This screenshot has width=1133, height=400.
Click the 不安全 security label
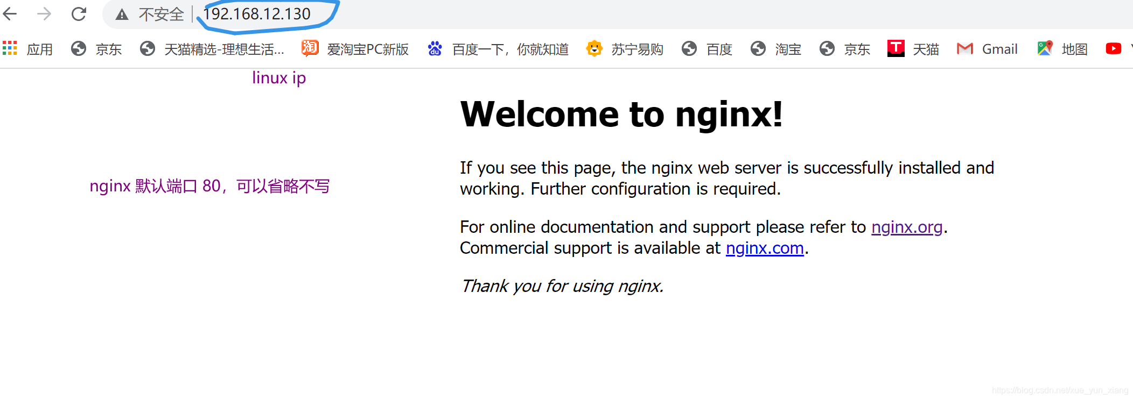coord(161,15)
